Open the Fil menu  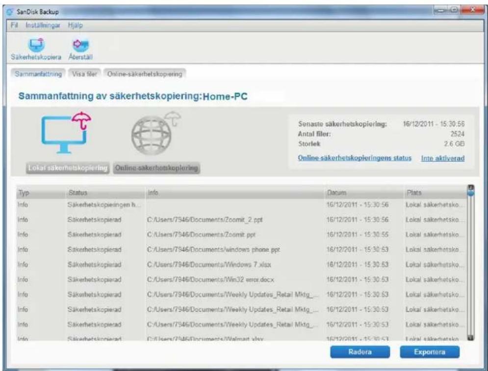(14, 25)
